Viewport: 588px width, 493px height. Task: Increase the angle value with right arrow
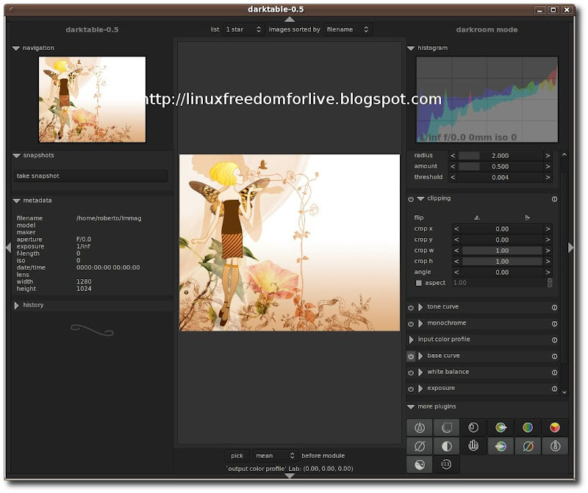point(548,272)
